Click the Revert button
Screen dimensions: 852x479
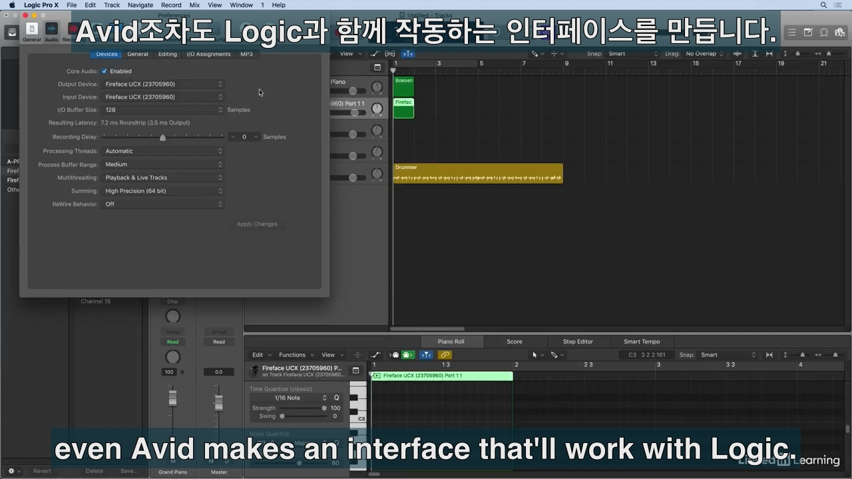[42, 471]
